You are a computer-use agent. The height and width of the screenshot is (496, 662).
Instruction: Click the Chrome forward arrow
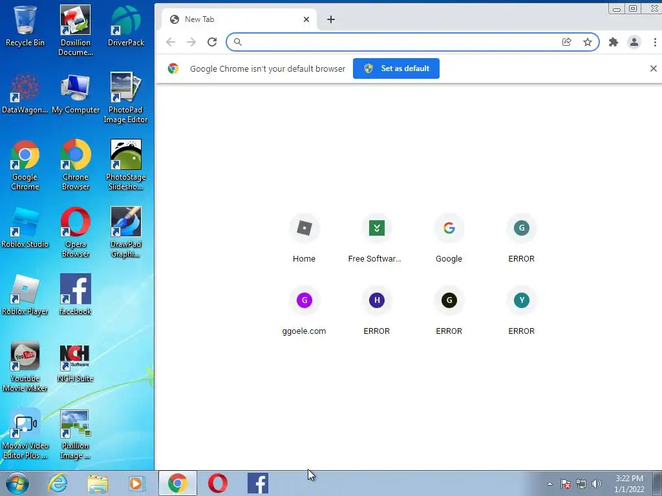(191, 42)
